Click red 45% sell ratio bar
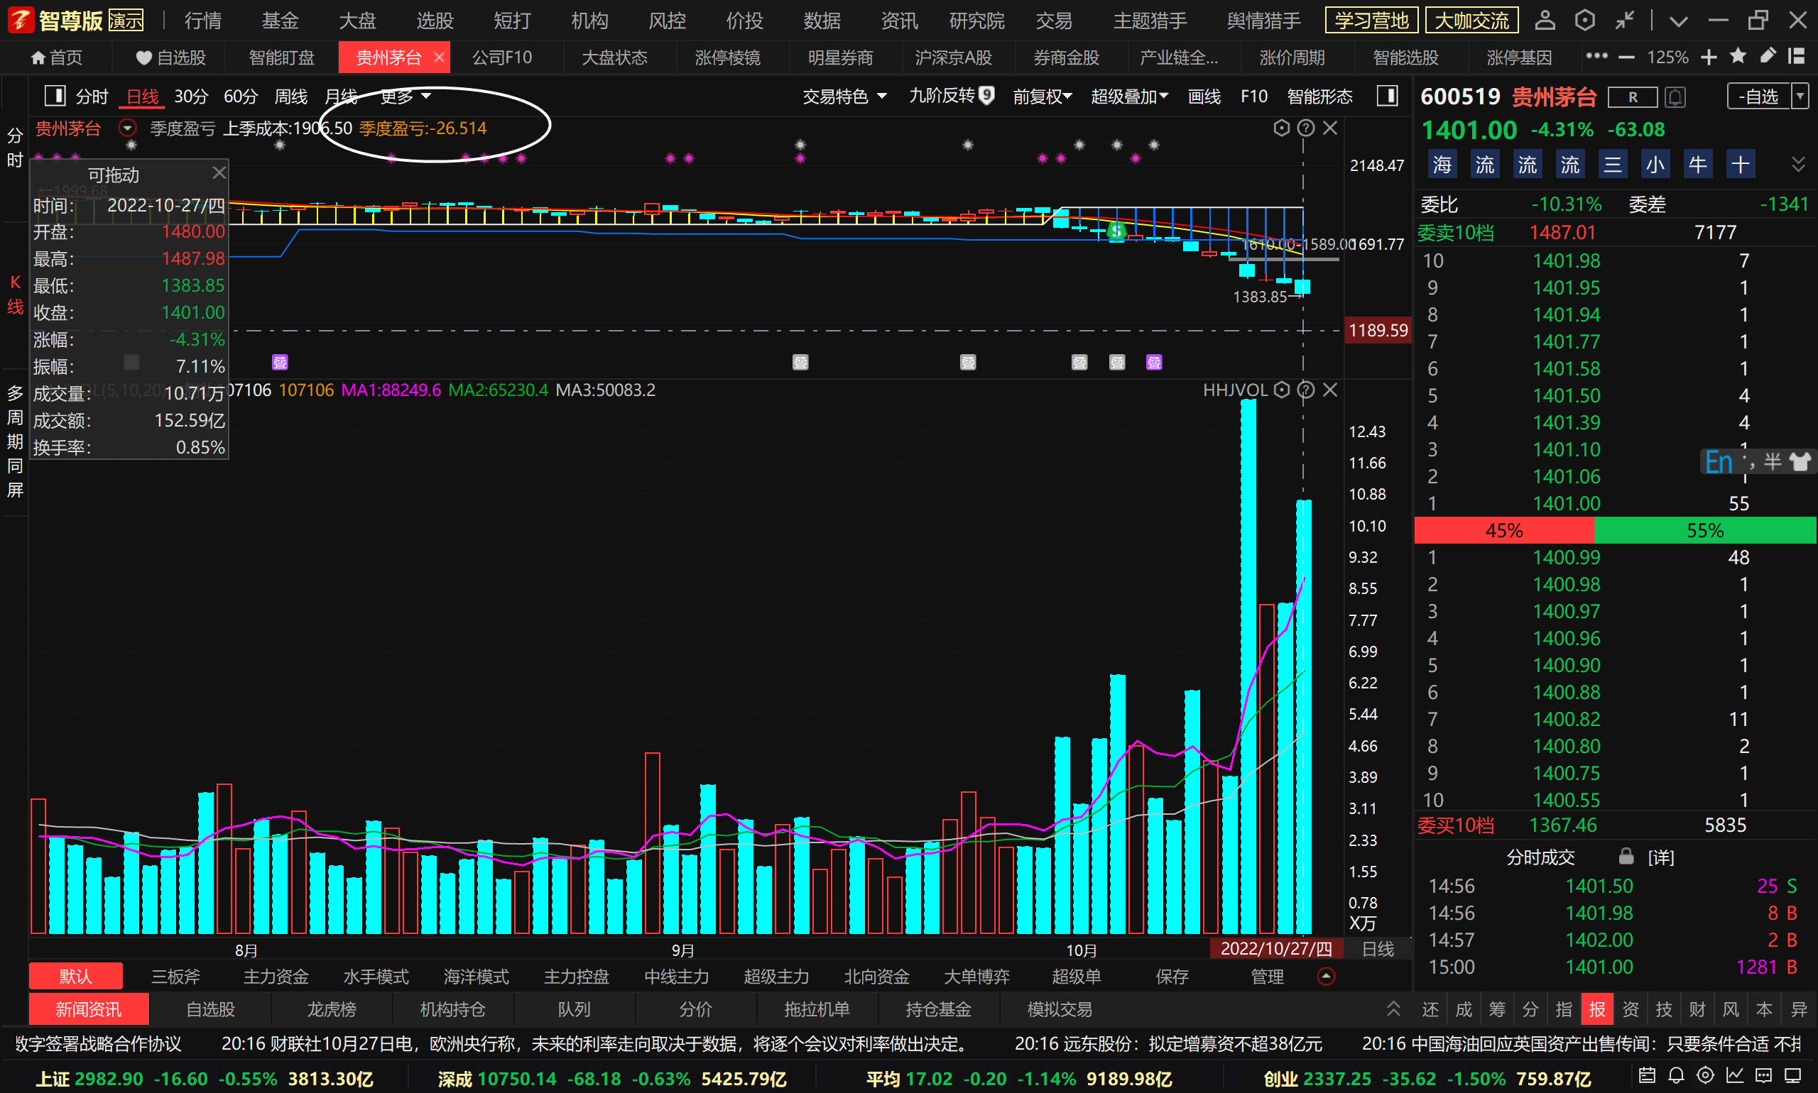This screenshot has height=1093, width=1818. (1504, 530)
